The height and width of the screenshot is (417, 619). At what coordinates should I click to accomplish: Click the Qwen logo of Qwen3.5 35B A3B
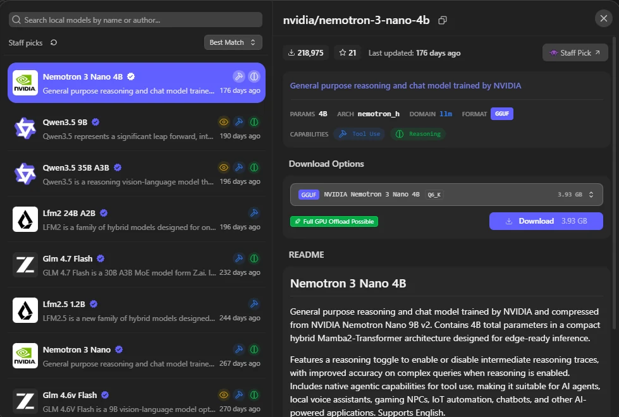25,174
